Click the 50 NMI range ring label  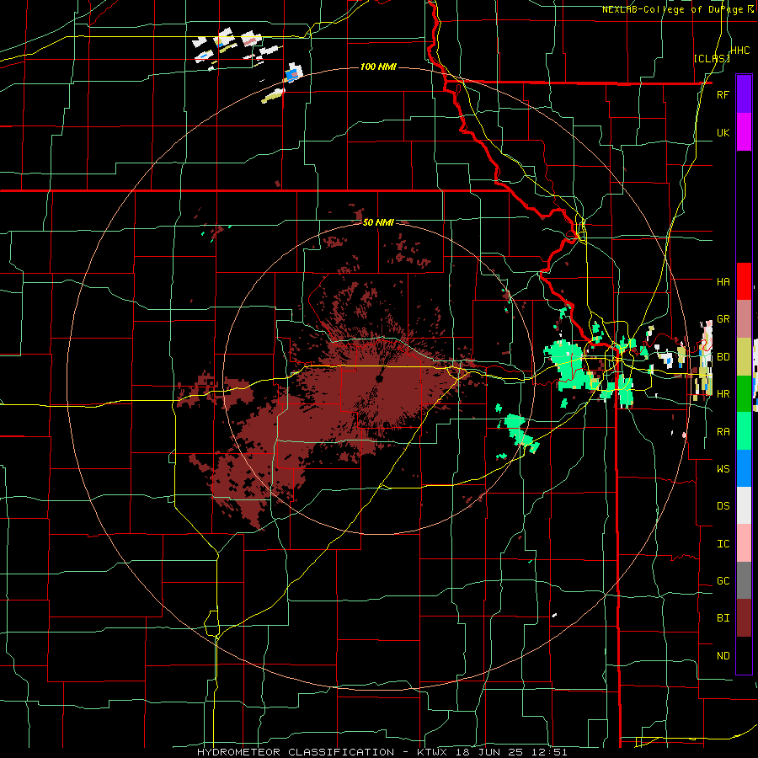tap(378, 222)
